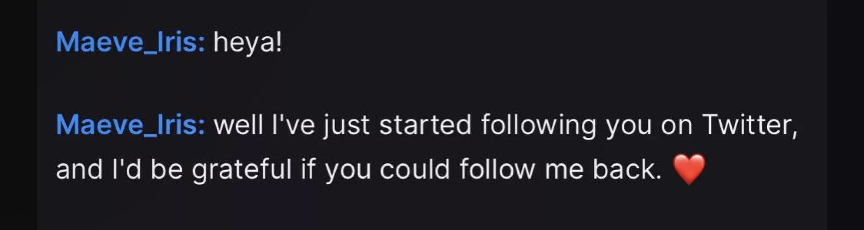Click the word "following" in the second message
This screenshot has height=230, width=864.
tap(538, 126)
